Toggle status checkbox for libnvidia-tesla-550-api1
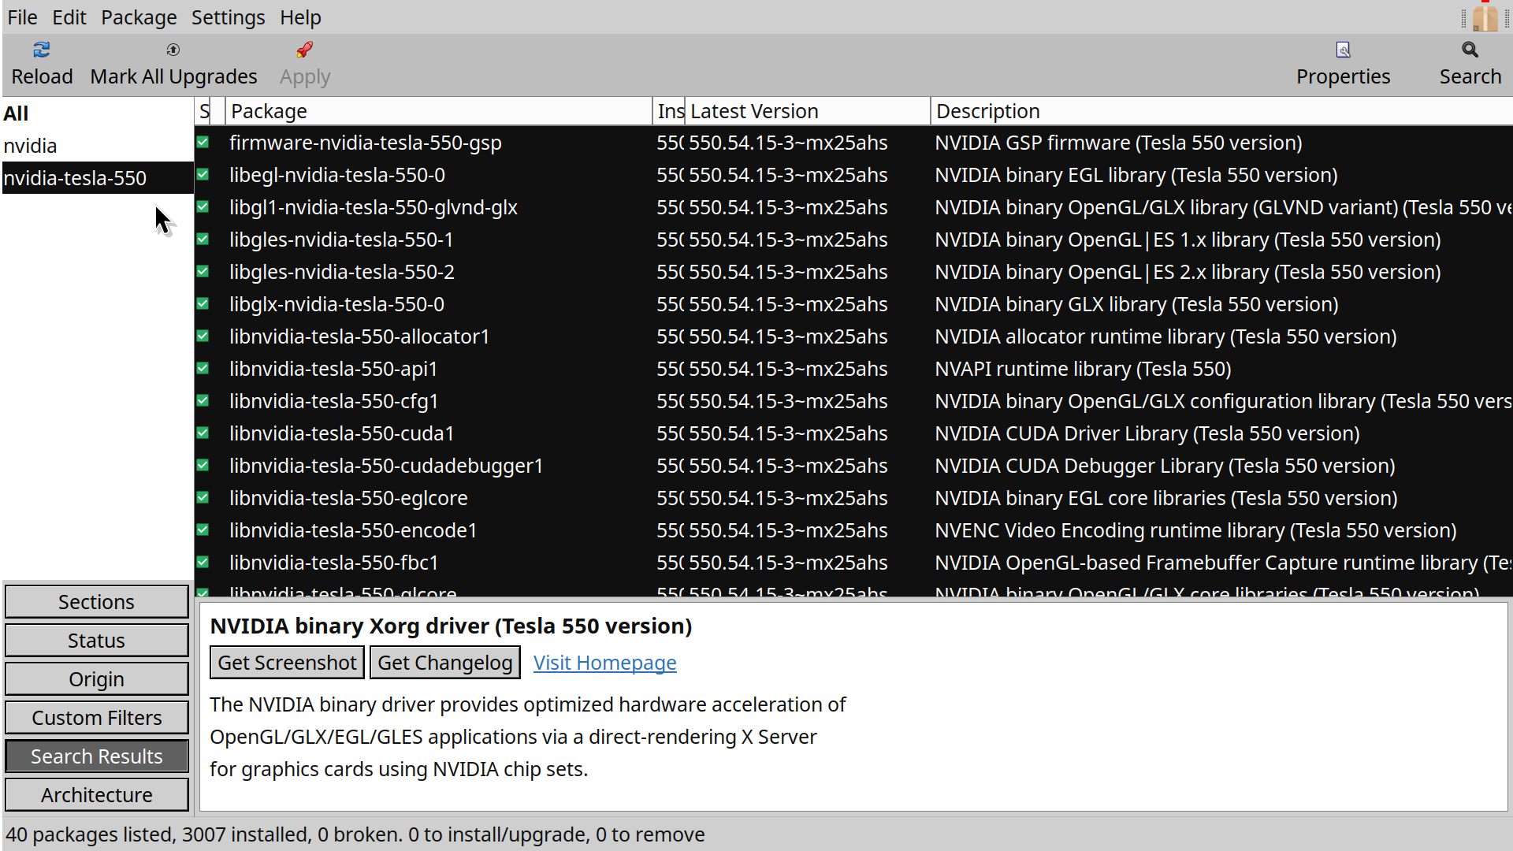1513x851 pixels. pyautogui.click(x=203, y=369)
